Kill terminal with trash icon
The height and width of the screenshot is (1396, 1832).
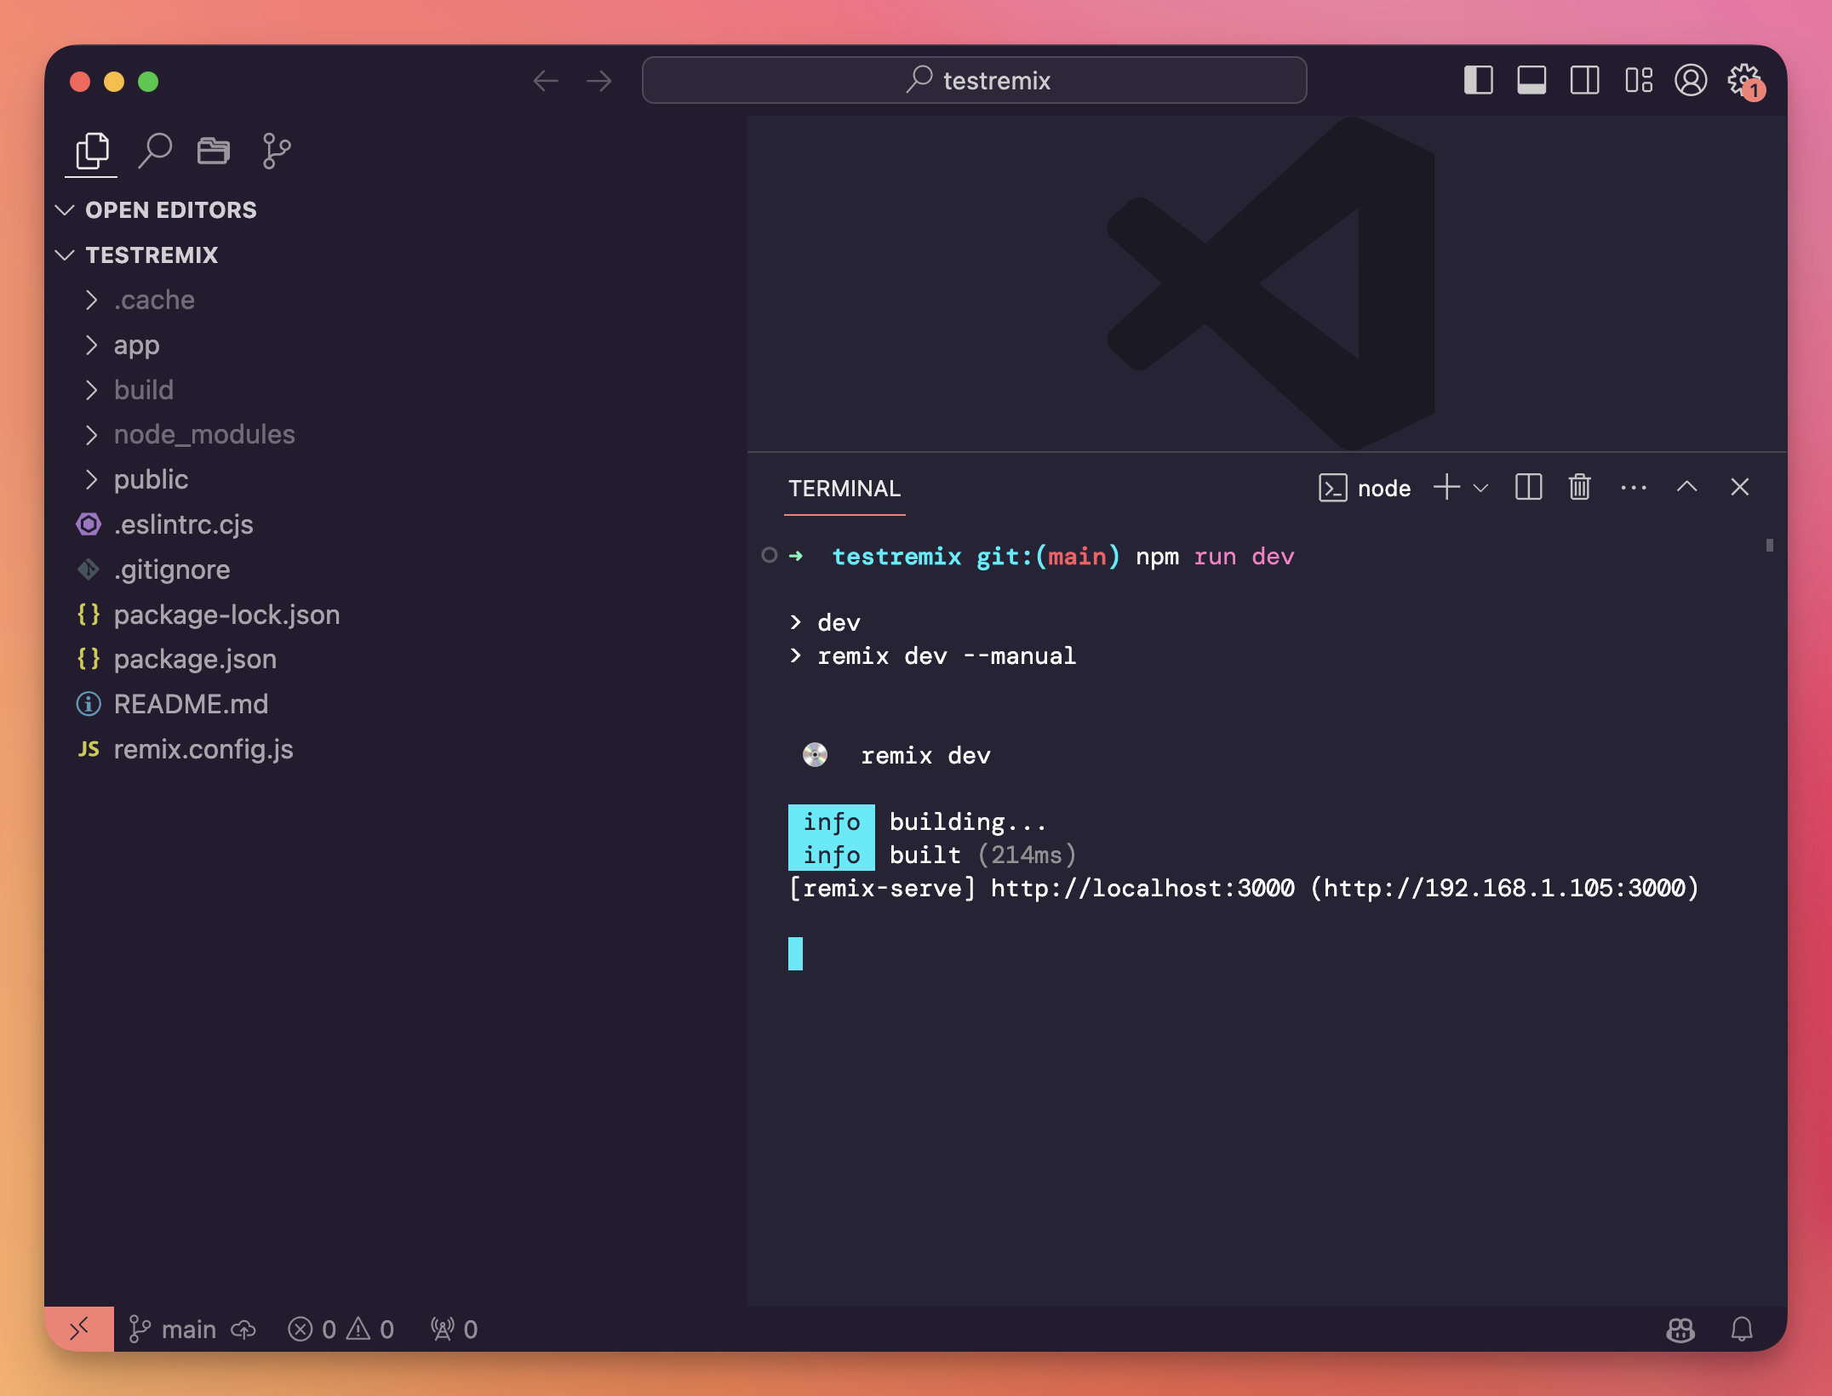pyautogui.click(x=1579, y=488)
